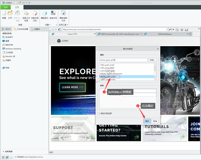The image size is (201, 160).
Task: Expand the 文件夹树 section
Action: point(3,151)
